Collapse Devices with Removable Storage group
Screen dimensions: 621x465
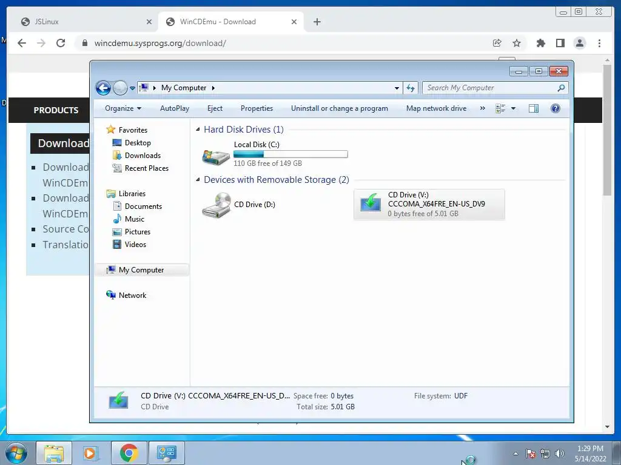click(x=198, y=179)
